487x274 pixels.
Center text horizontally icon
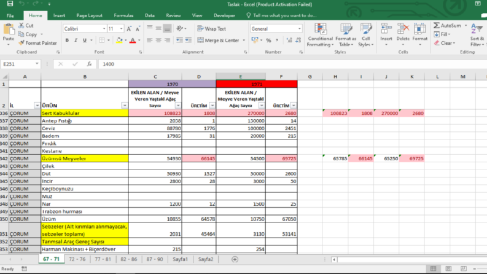[x=158, y=40]
